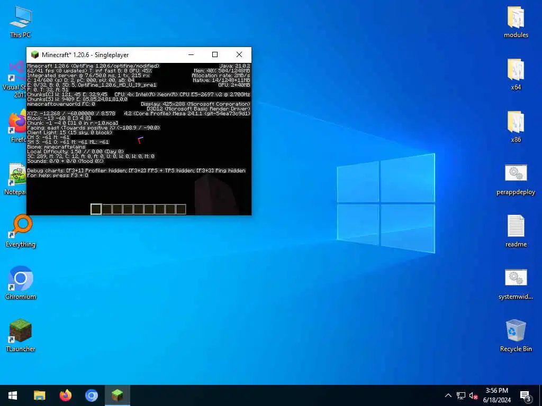The width and height of the screenshot is (542, 406).
Task: Click the 'CPU: 4x Intel(R) Xeon(R)' debug text
Action: click(x=182, y=95)
